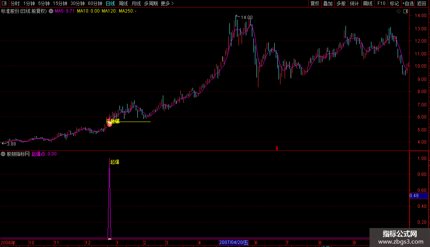Open the 统计 statistics tool
Screen dimensions: 430x247
(354, 3)
